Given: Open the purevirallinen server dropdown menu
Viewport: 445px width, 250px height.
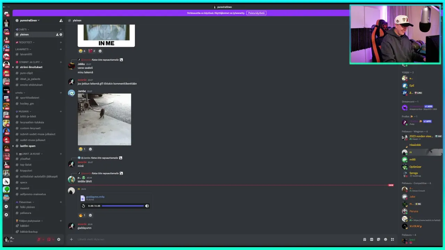Looking at the screenshot, I should [x=30, y=20].
